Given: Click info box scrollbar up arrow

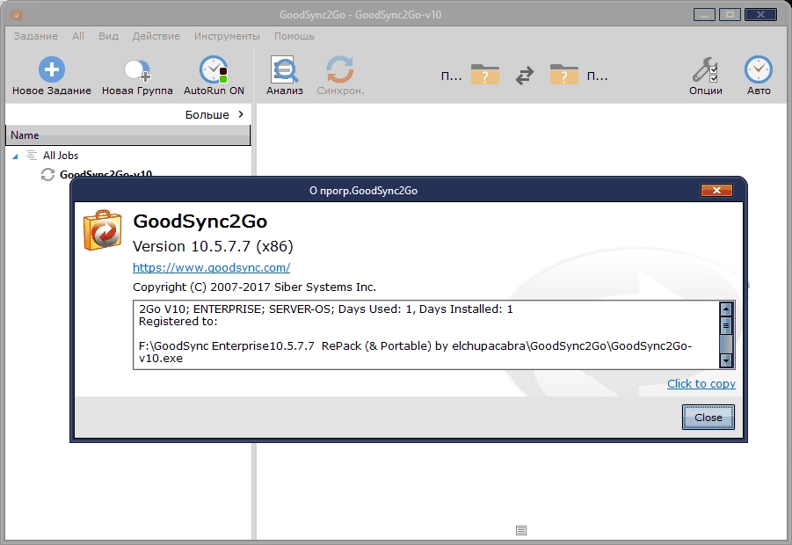Looking at the screenshot, I should pyautogui.click(x=726, y=309).
